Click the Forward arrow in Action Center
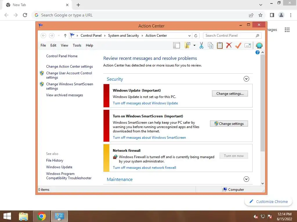Viewport: 297px width, 222px height. (x=52, y=36)
